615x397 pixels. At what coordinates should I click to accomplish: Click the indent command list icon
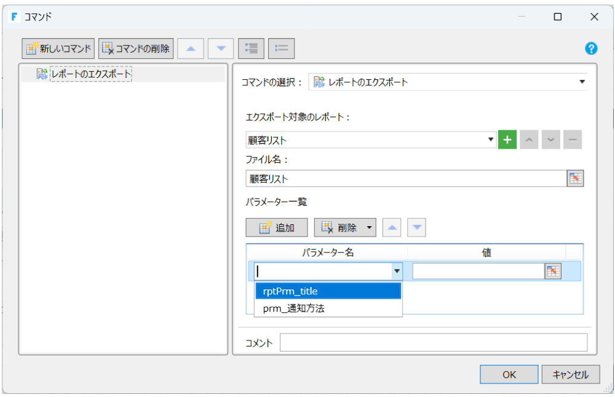pos(251,48)
